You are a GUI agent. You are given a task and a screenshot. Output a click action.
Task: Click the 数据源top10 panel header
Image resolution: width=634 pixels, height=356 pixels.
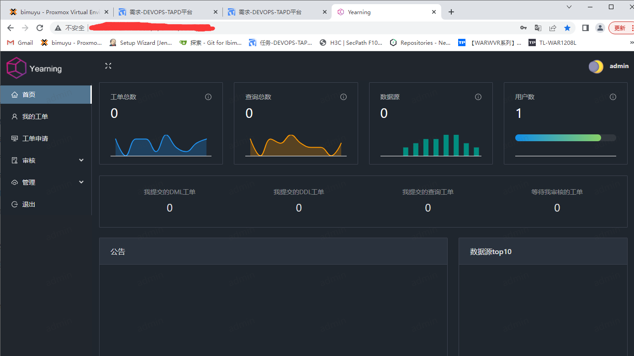pyautogui.click(x=543, y=251)
